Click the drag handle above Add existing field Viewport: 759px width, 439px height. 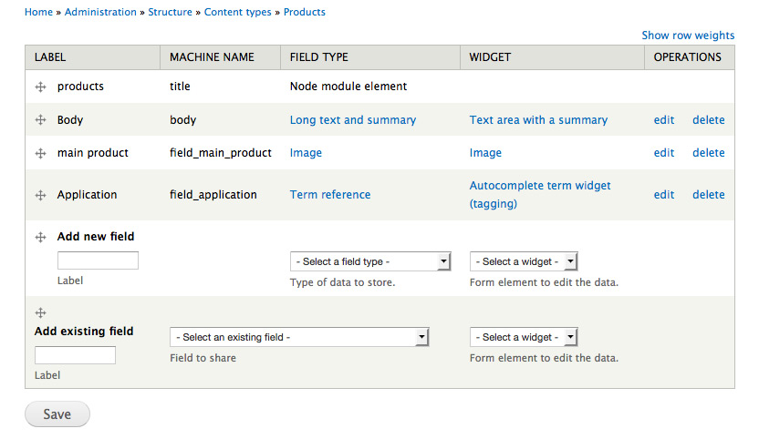(x=41, y=312)
